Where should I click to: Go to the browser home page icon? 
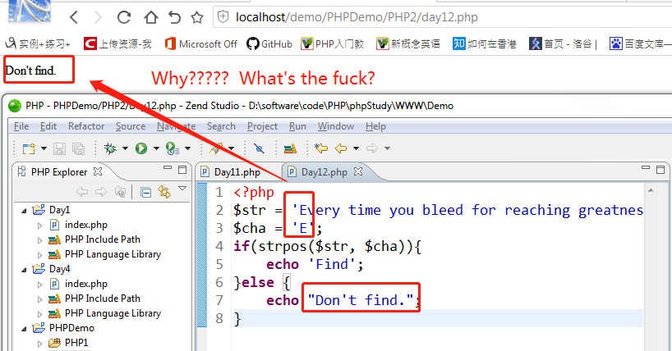tap(151, 17)
